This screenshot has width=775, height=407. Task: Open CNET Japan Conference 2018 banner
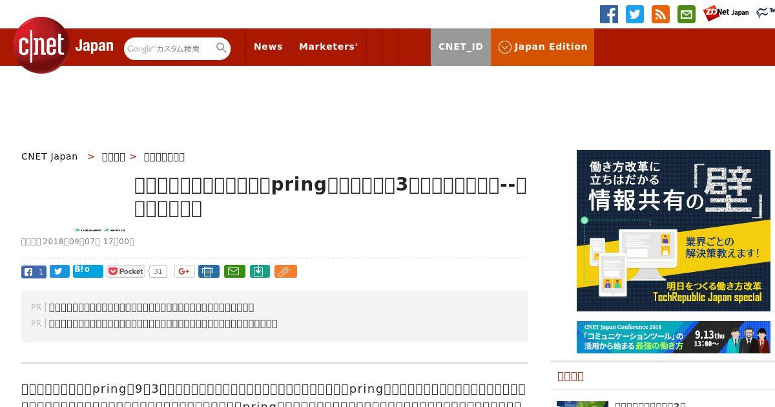click(x=674, y=337)
